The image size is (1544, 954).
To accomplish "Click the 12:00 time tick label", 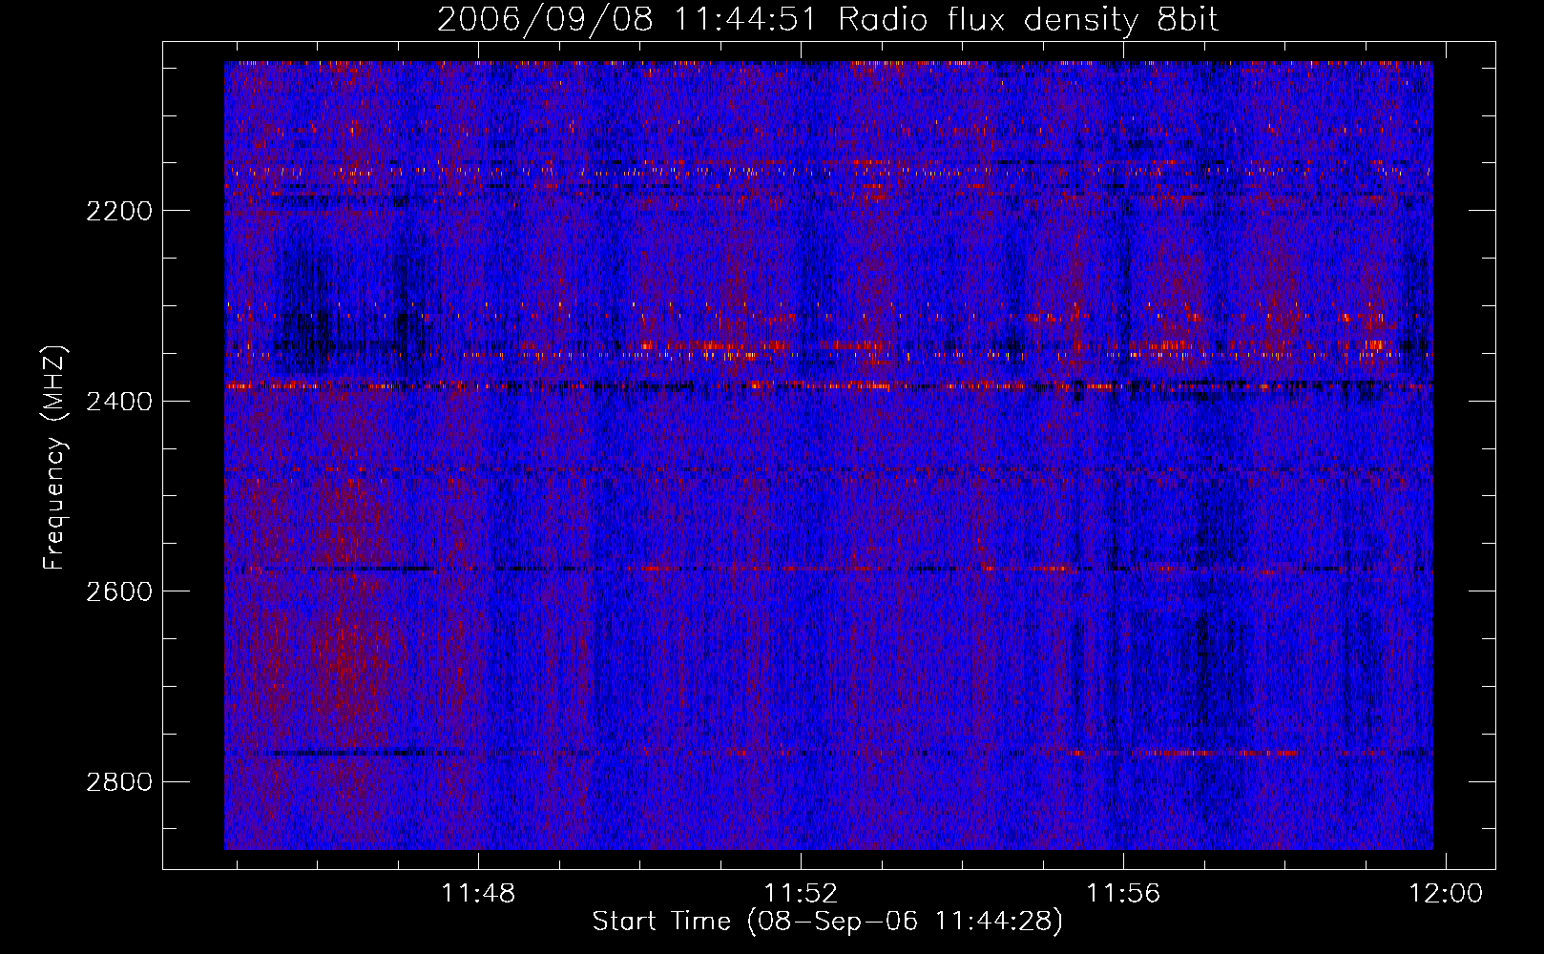I will point(1447,894).
